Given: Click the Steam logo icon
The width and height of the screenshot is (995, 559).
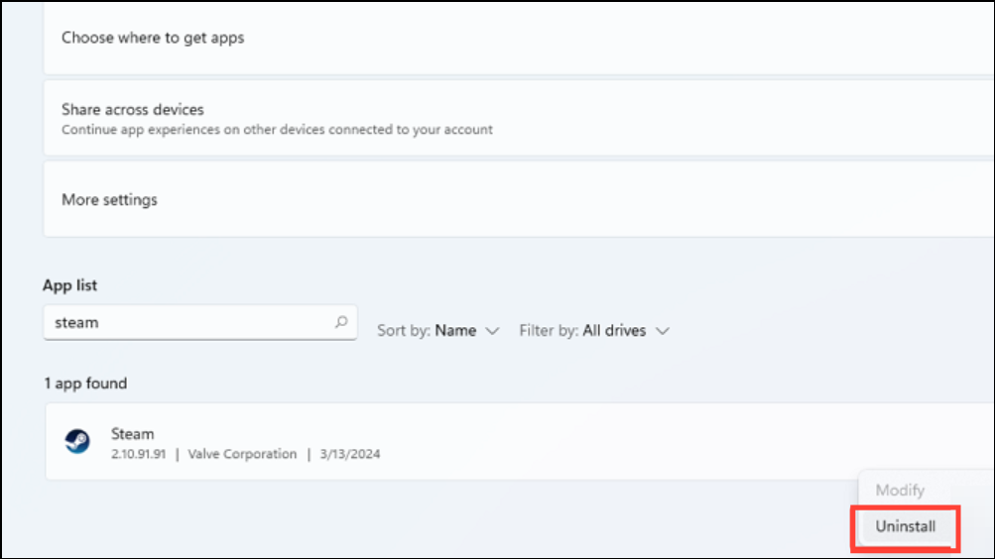Looking at the screenshot, I should 77,442.
